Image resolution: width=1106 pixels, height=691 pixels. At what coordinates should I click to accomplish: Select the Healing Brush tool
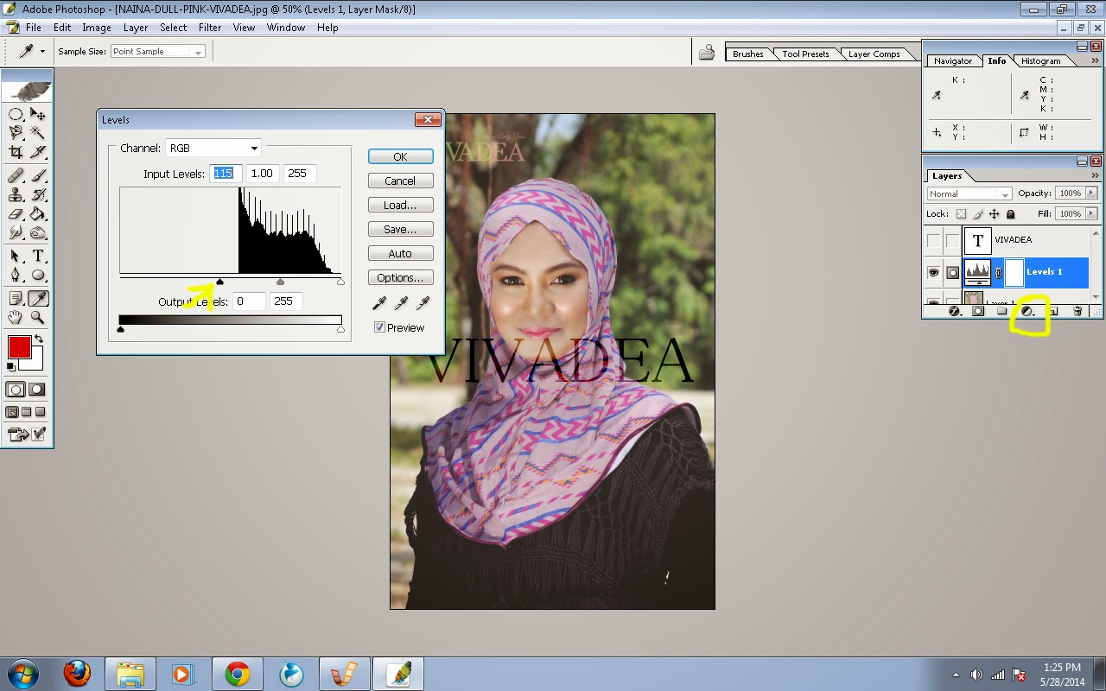pos(16,174)
